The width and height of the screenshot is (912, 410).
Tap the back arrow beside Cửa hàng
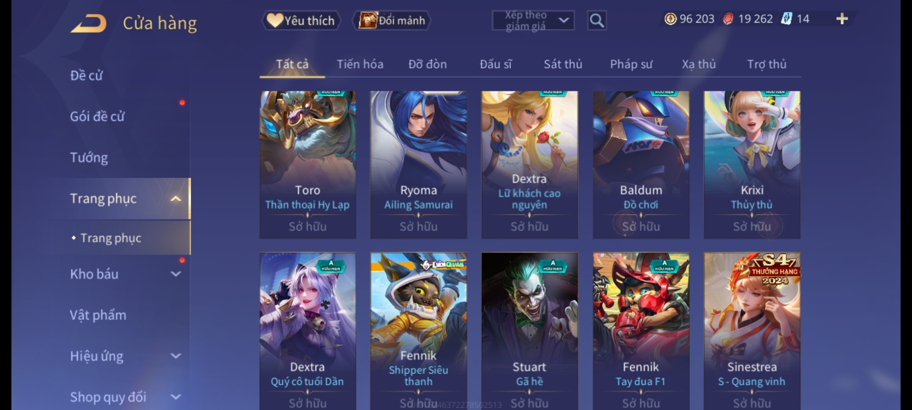pyautogui.click(x=89, y=23)
